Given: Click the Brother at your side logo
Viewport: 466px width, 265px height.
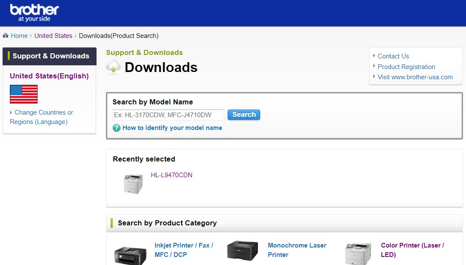Looking at the screenshot, I should click(35, 13).
